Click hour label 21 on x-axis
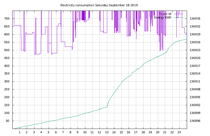210x136 pixels. [x=165, y=132]
